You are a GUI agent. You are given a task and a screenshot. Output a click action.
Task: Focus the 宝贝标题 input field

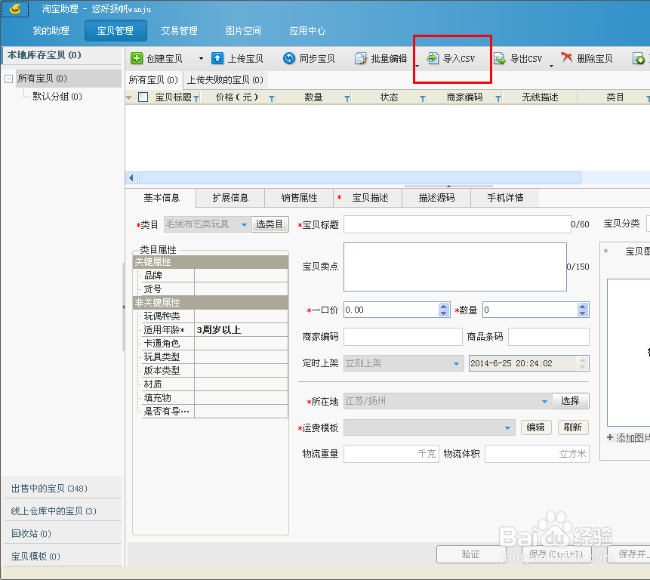(457, 225)
